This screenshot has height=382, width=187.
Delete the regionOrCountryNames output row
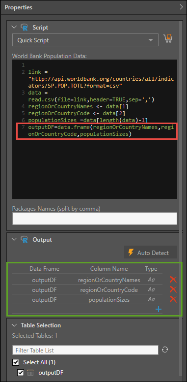tap(173, 280)
